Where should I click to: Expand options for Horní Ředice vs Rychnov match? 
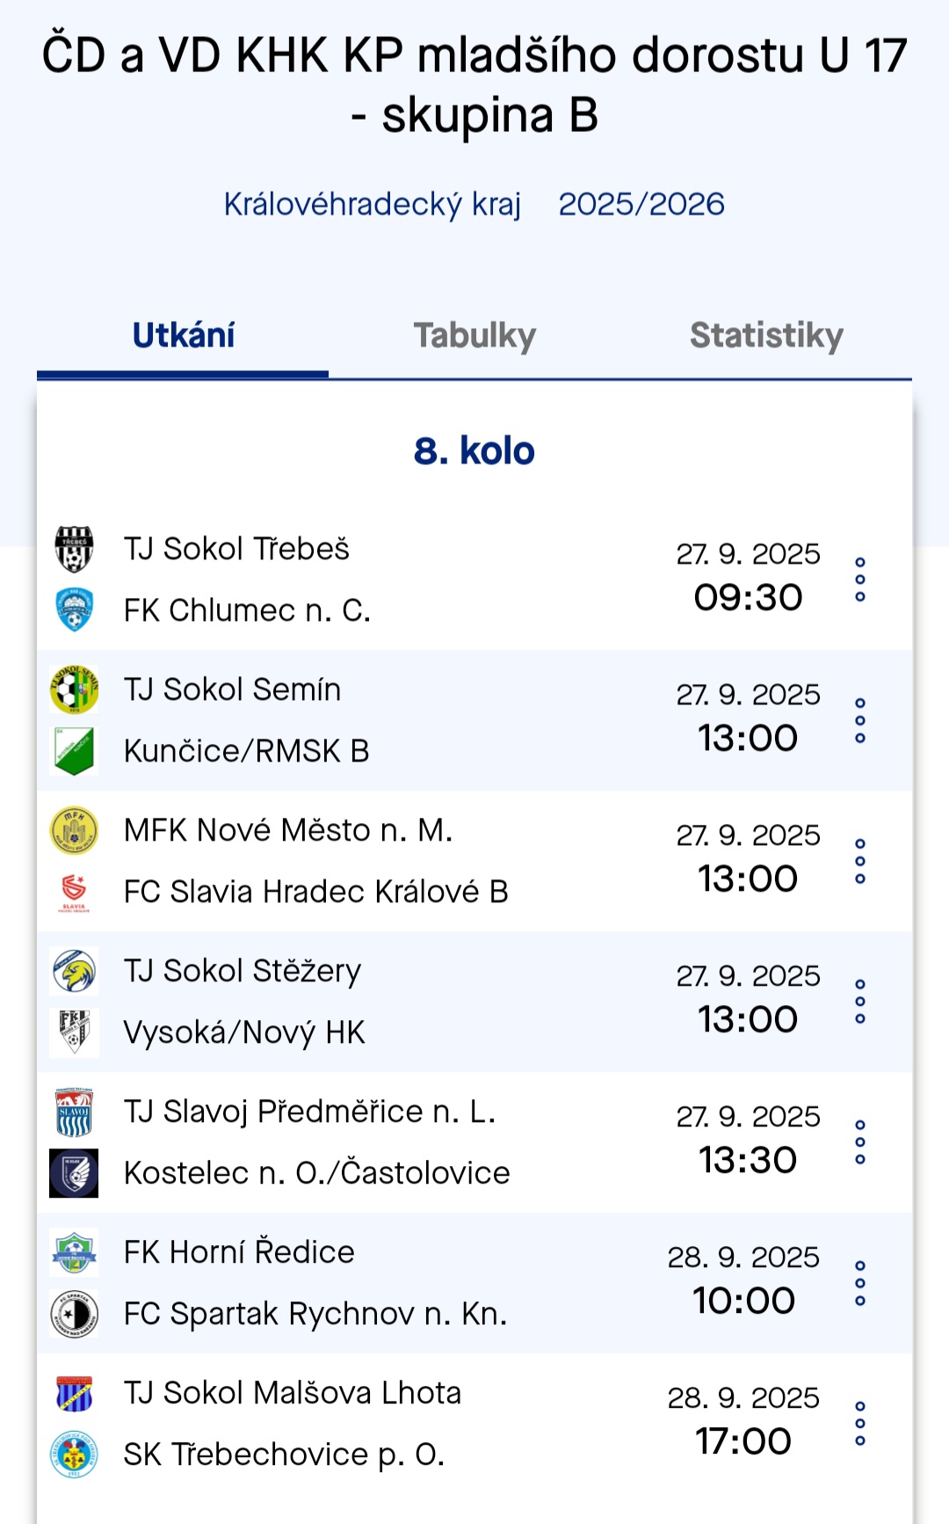tap(860, 1283)
